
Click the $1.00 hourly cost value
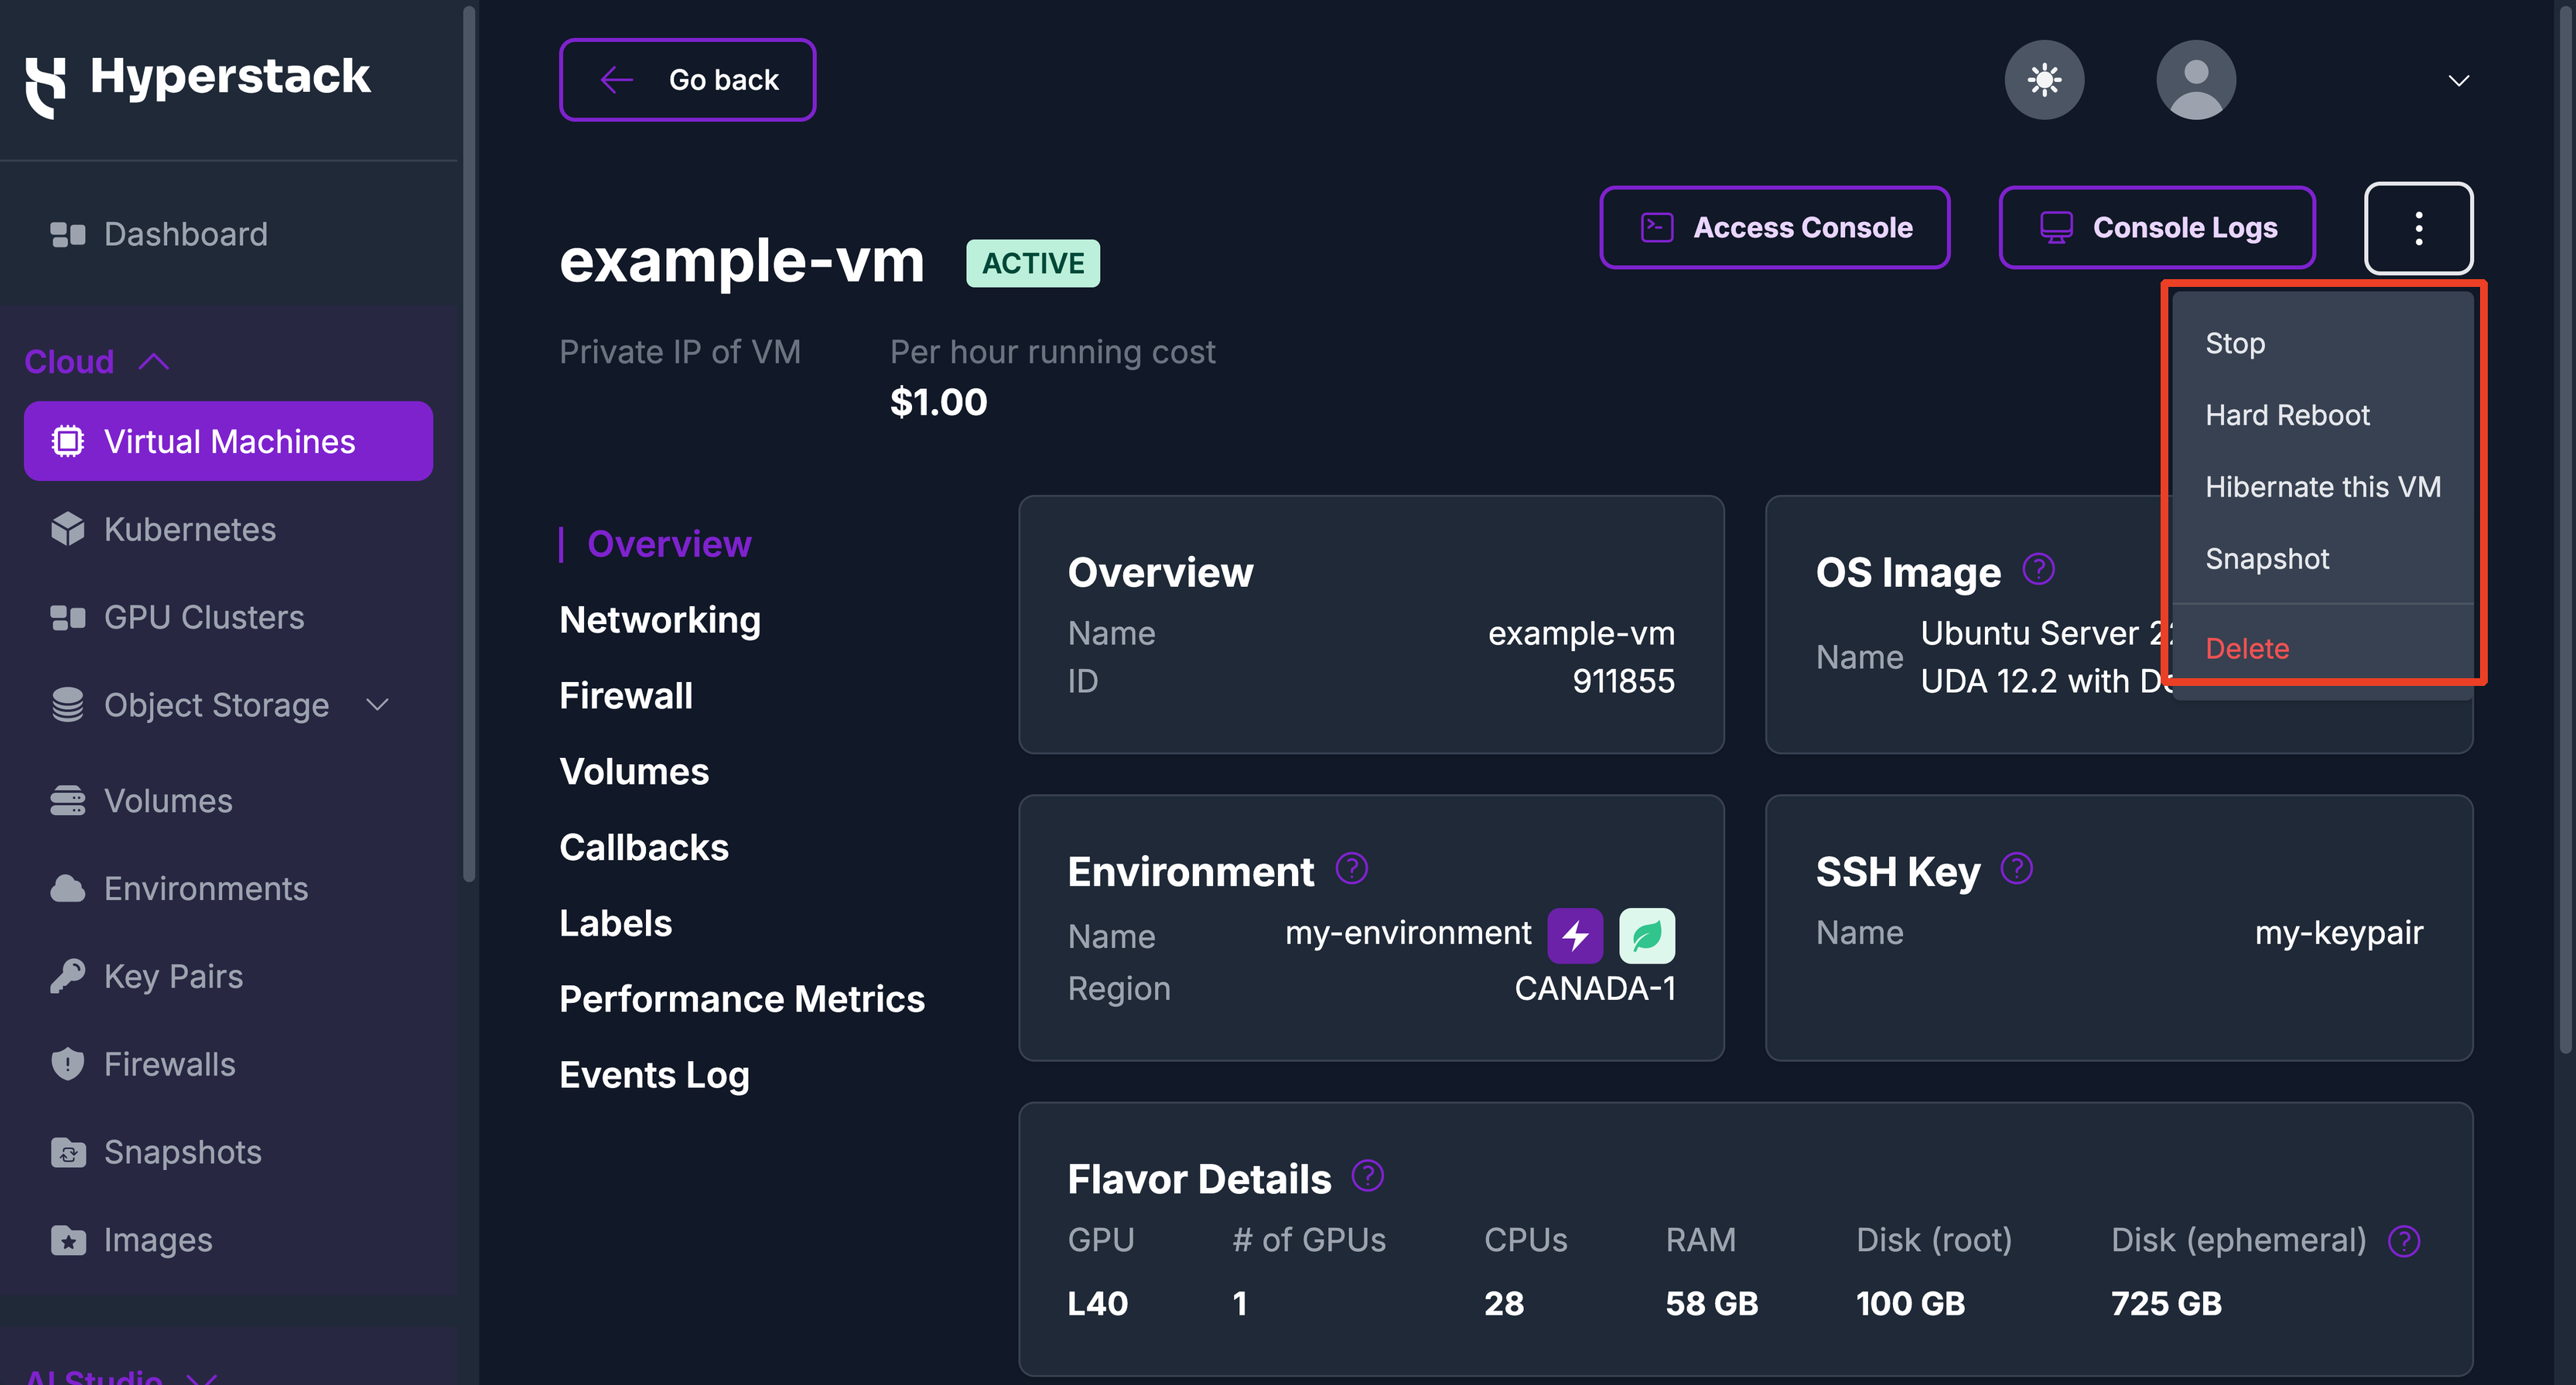tap(938, 402)
